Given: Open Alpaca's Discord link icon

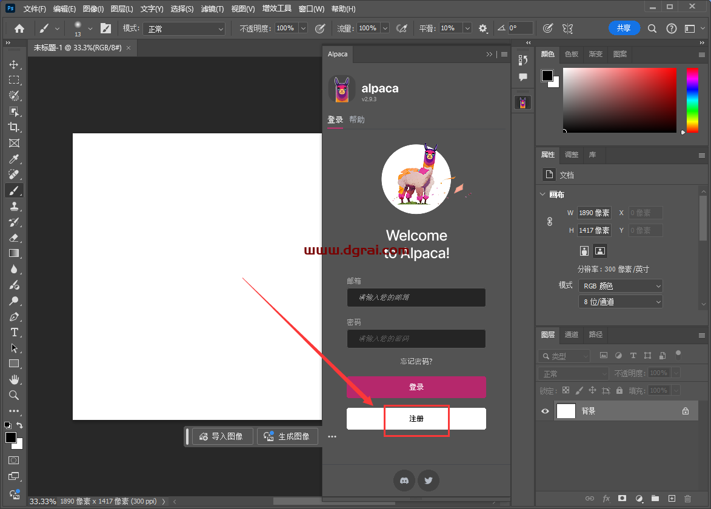Looking at the screenshot, I should [x=404, y=481].
